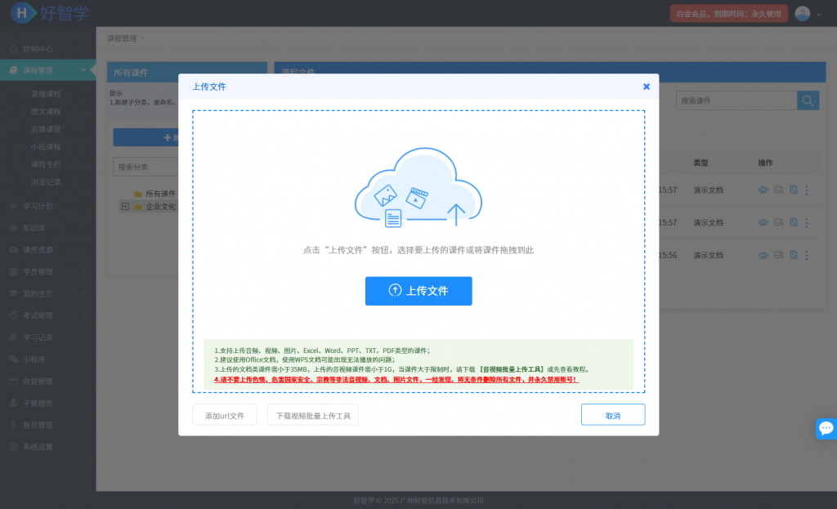This screenshot has height=509, width=837.
Task: Open 控制中心 in the sidebar
Action: (38, 49)
